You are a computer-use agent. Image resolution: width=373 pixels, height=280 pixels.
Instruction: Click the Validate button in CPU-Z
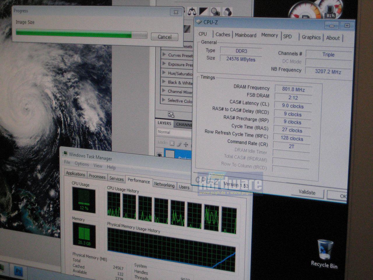coord(307,192)
